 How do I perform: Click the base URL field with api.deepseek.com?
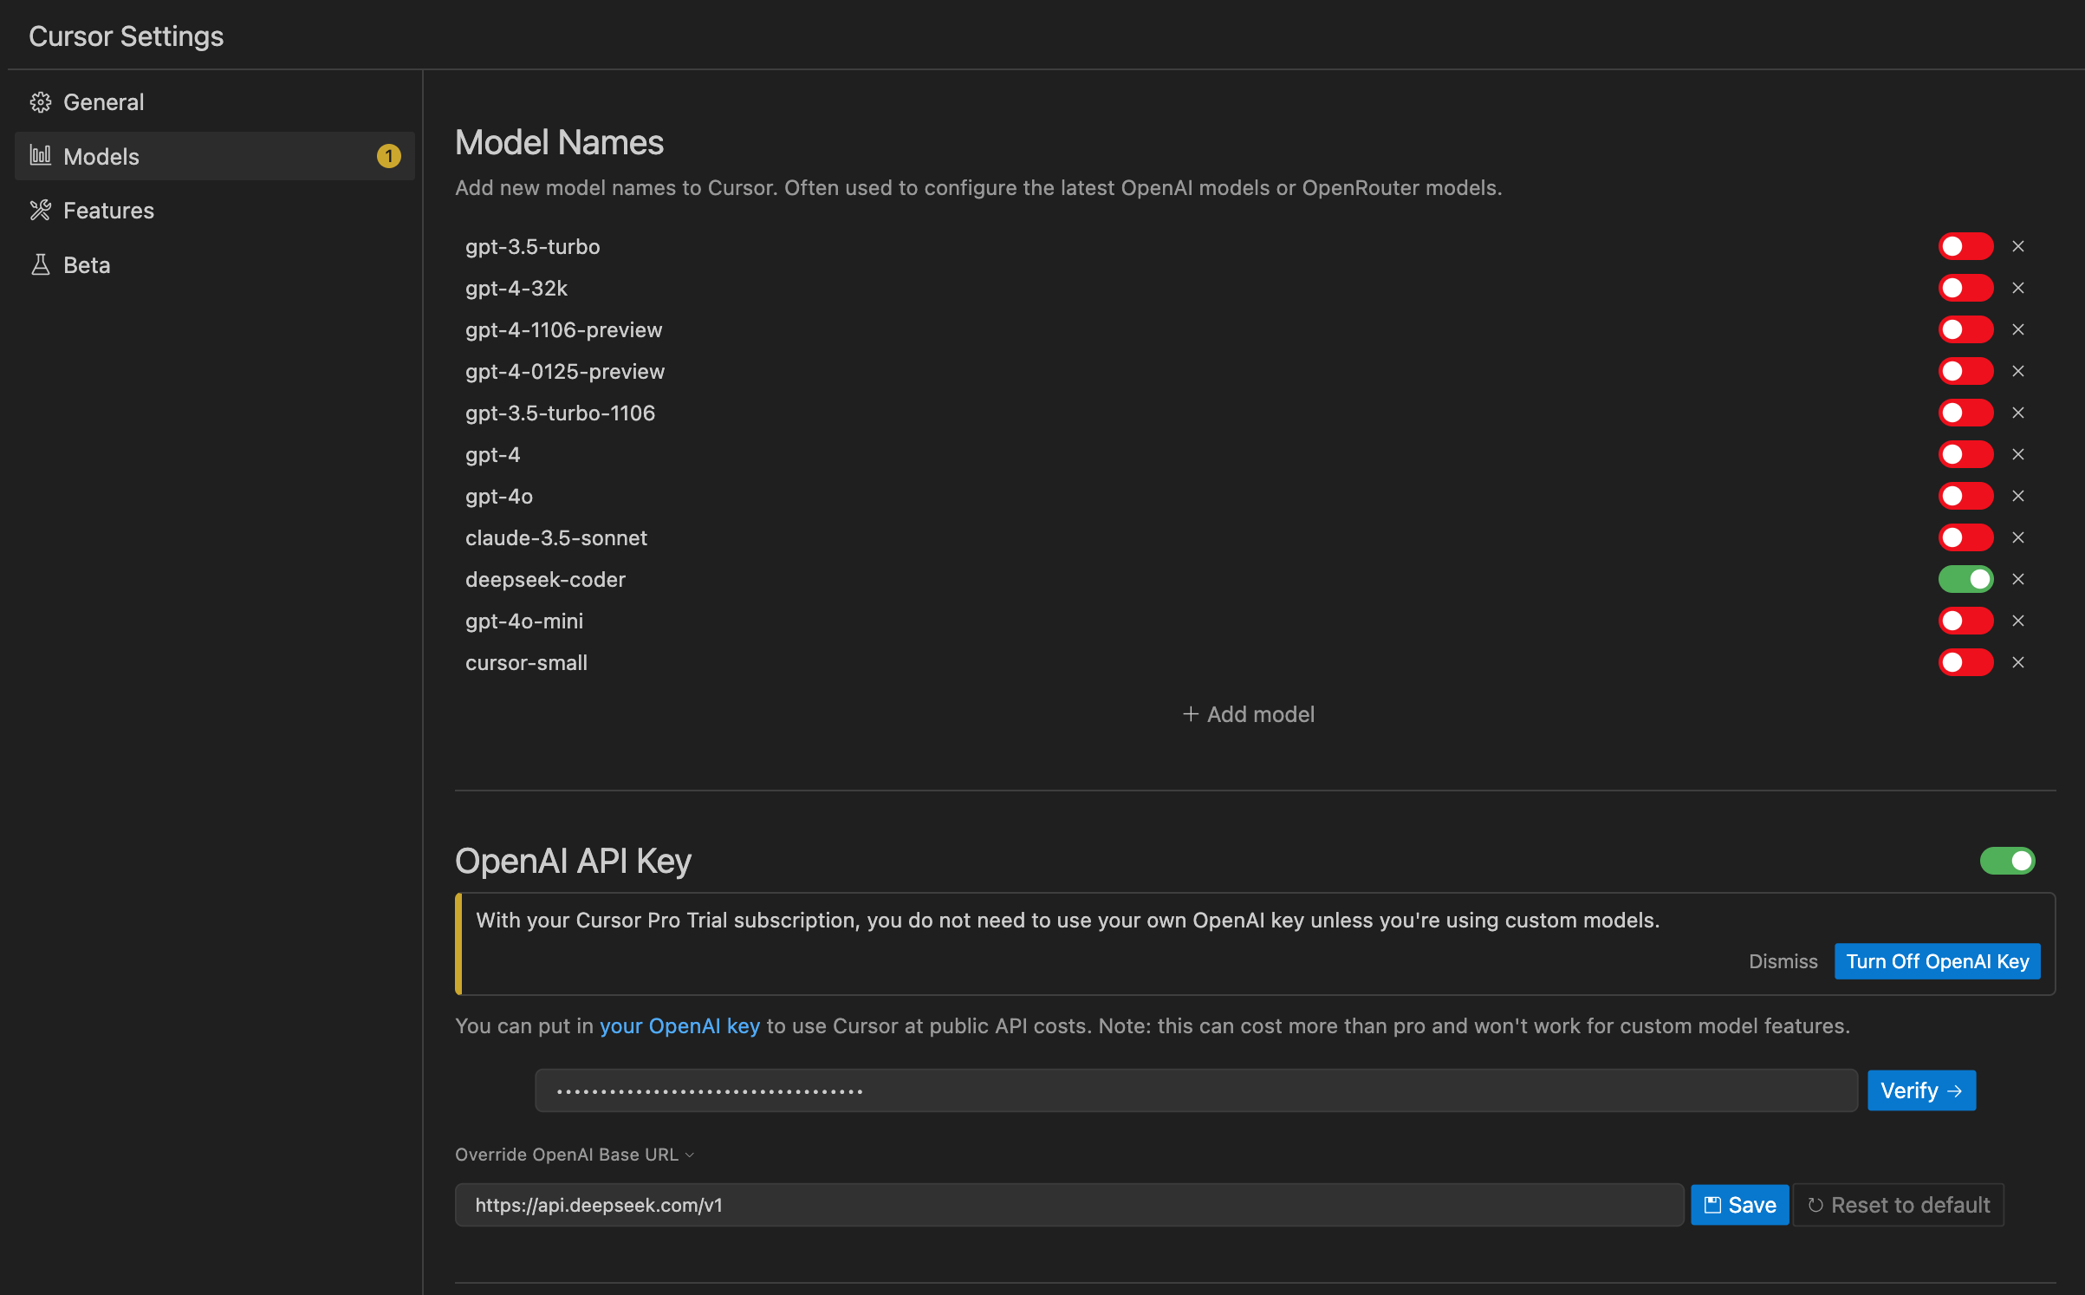(x=1069, y=1205)
